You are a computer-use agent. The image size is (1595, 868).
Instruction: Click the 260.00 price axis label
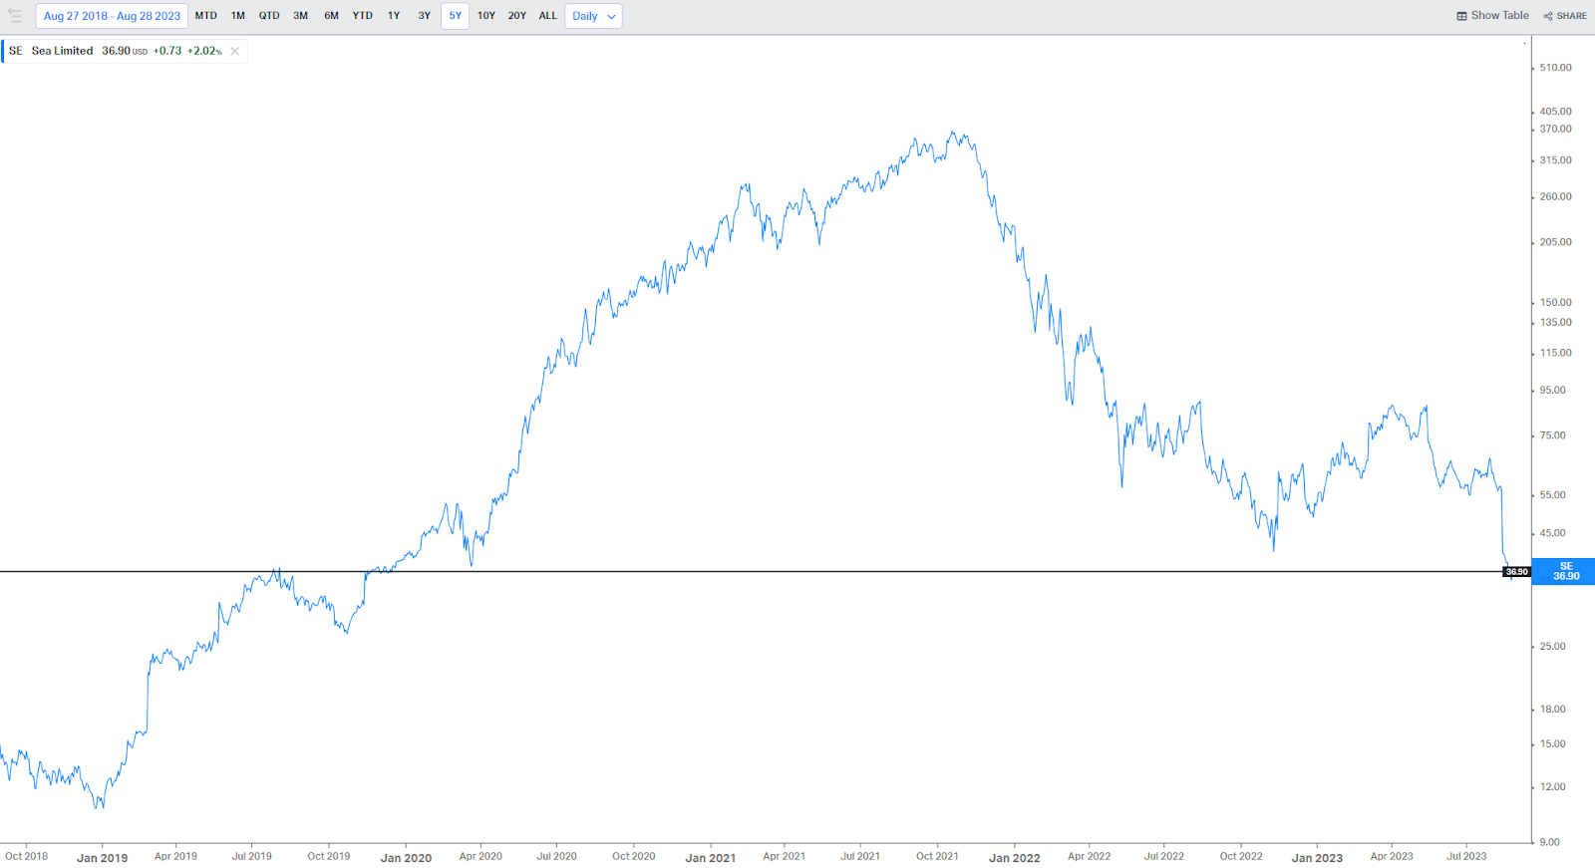[1555, 196]
